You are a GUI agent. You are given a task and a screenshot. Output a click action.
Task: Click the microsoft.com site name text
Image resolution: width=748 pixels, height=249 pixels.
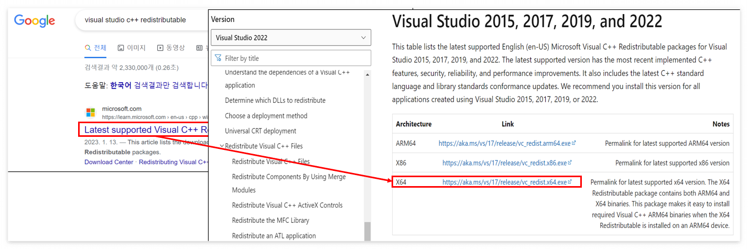click(122, 109)
